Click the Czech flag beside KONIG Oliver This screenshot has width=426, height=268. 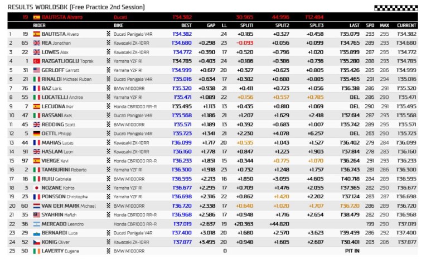tap(36, 242)
